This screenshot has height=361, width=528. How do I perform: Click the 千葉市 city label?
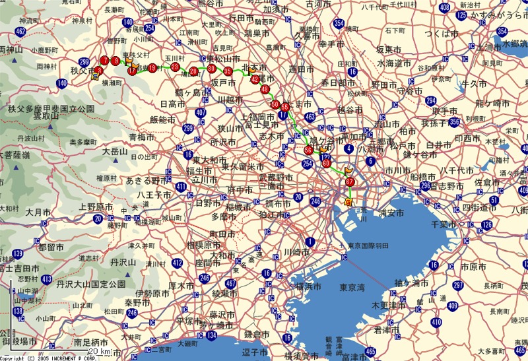440,224
